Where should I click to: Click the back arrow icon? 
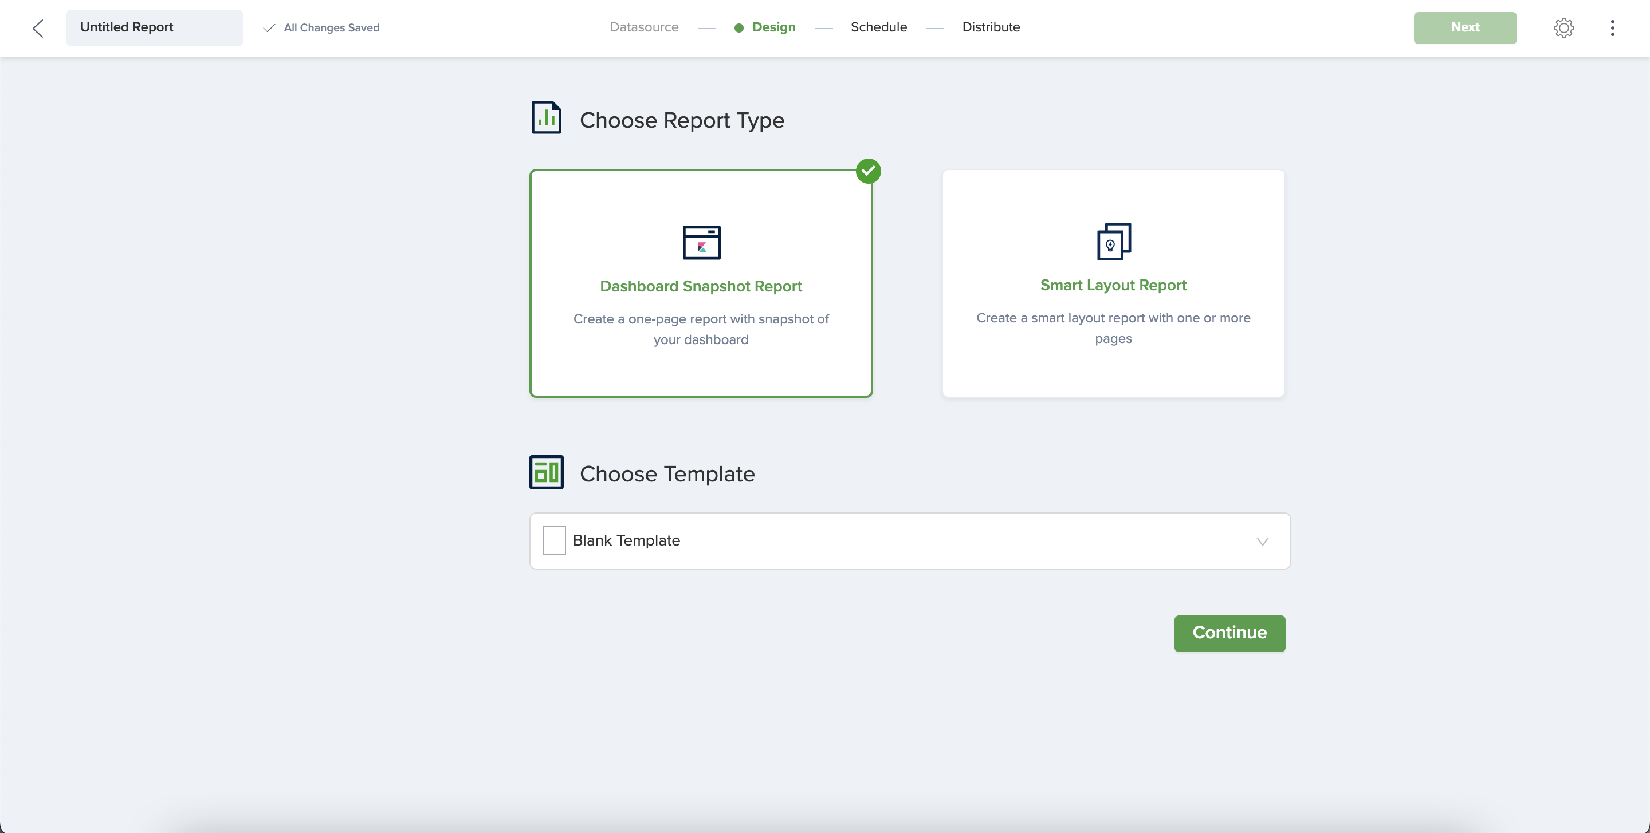click(x=38, y=28)
